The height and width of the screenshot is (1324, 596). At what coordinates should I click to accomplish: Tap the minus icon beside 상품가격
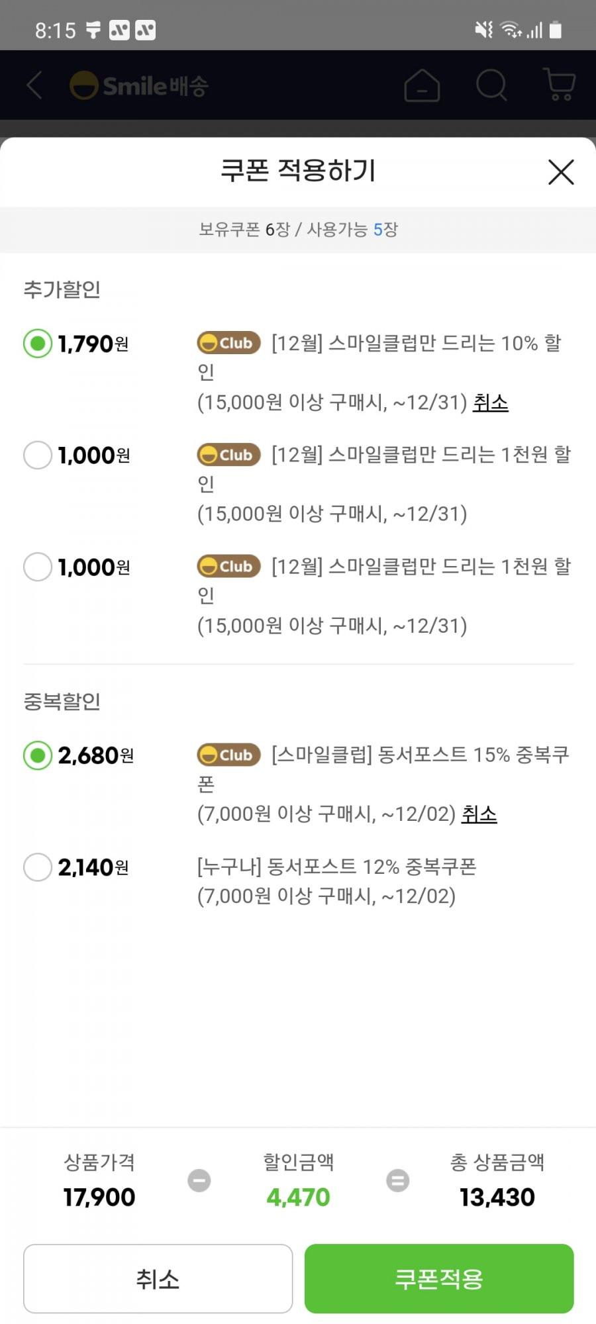[x=199, y=1180]
